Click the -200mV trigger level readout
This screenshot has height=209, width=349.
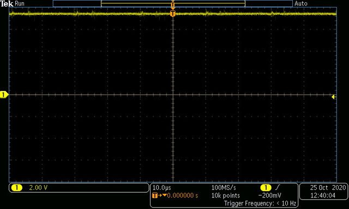point(270,195)
